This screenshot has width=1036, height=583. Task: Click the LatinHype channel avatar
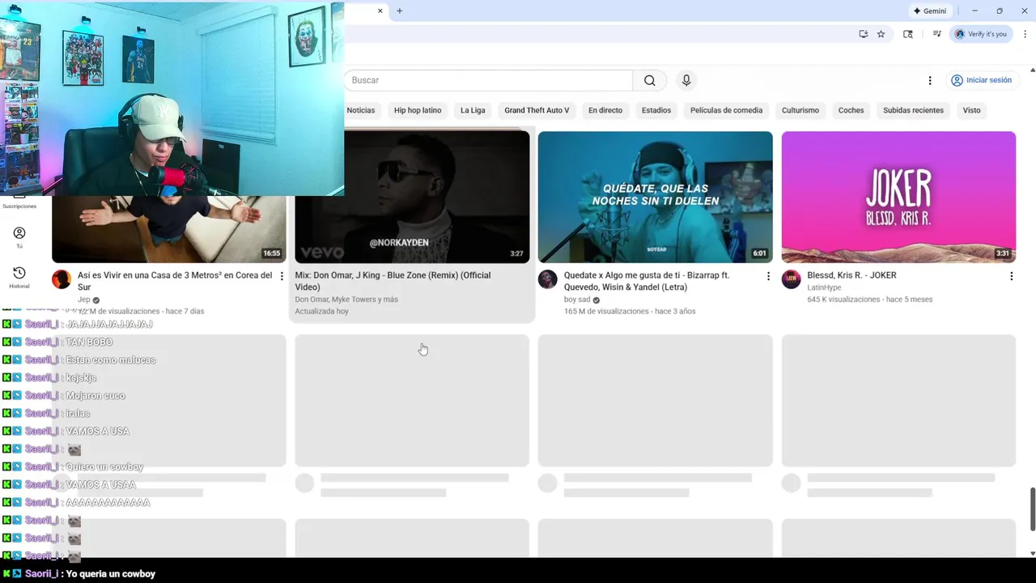791,280
